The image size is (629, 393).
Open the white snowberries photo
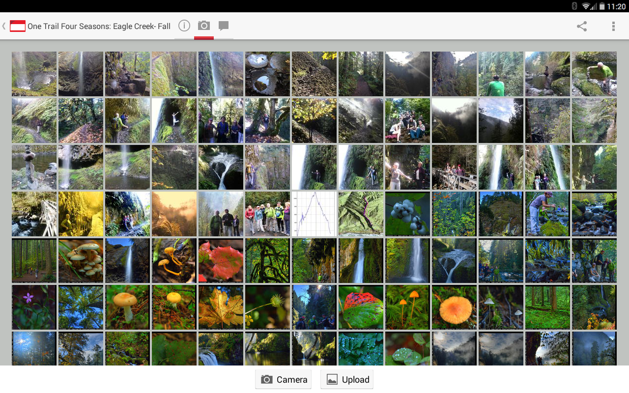pos(408,214)
